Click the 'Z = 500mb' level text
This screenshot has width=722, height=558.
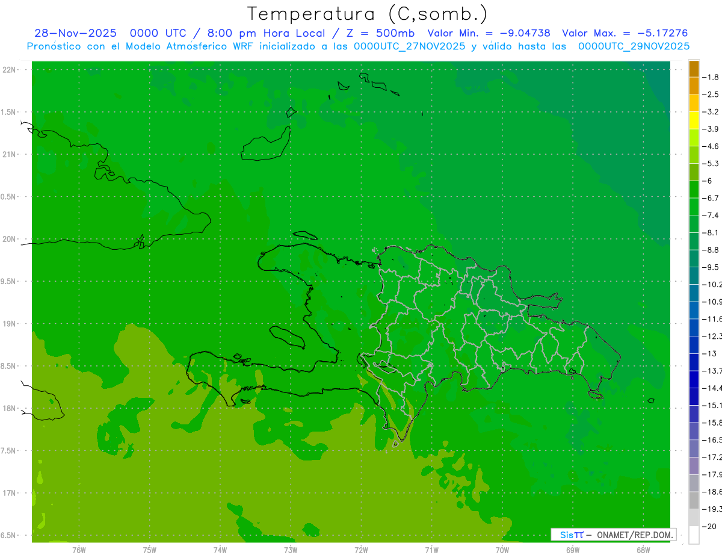(380, 33)
